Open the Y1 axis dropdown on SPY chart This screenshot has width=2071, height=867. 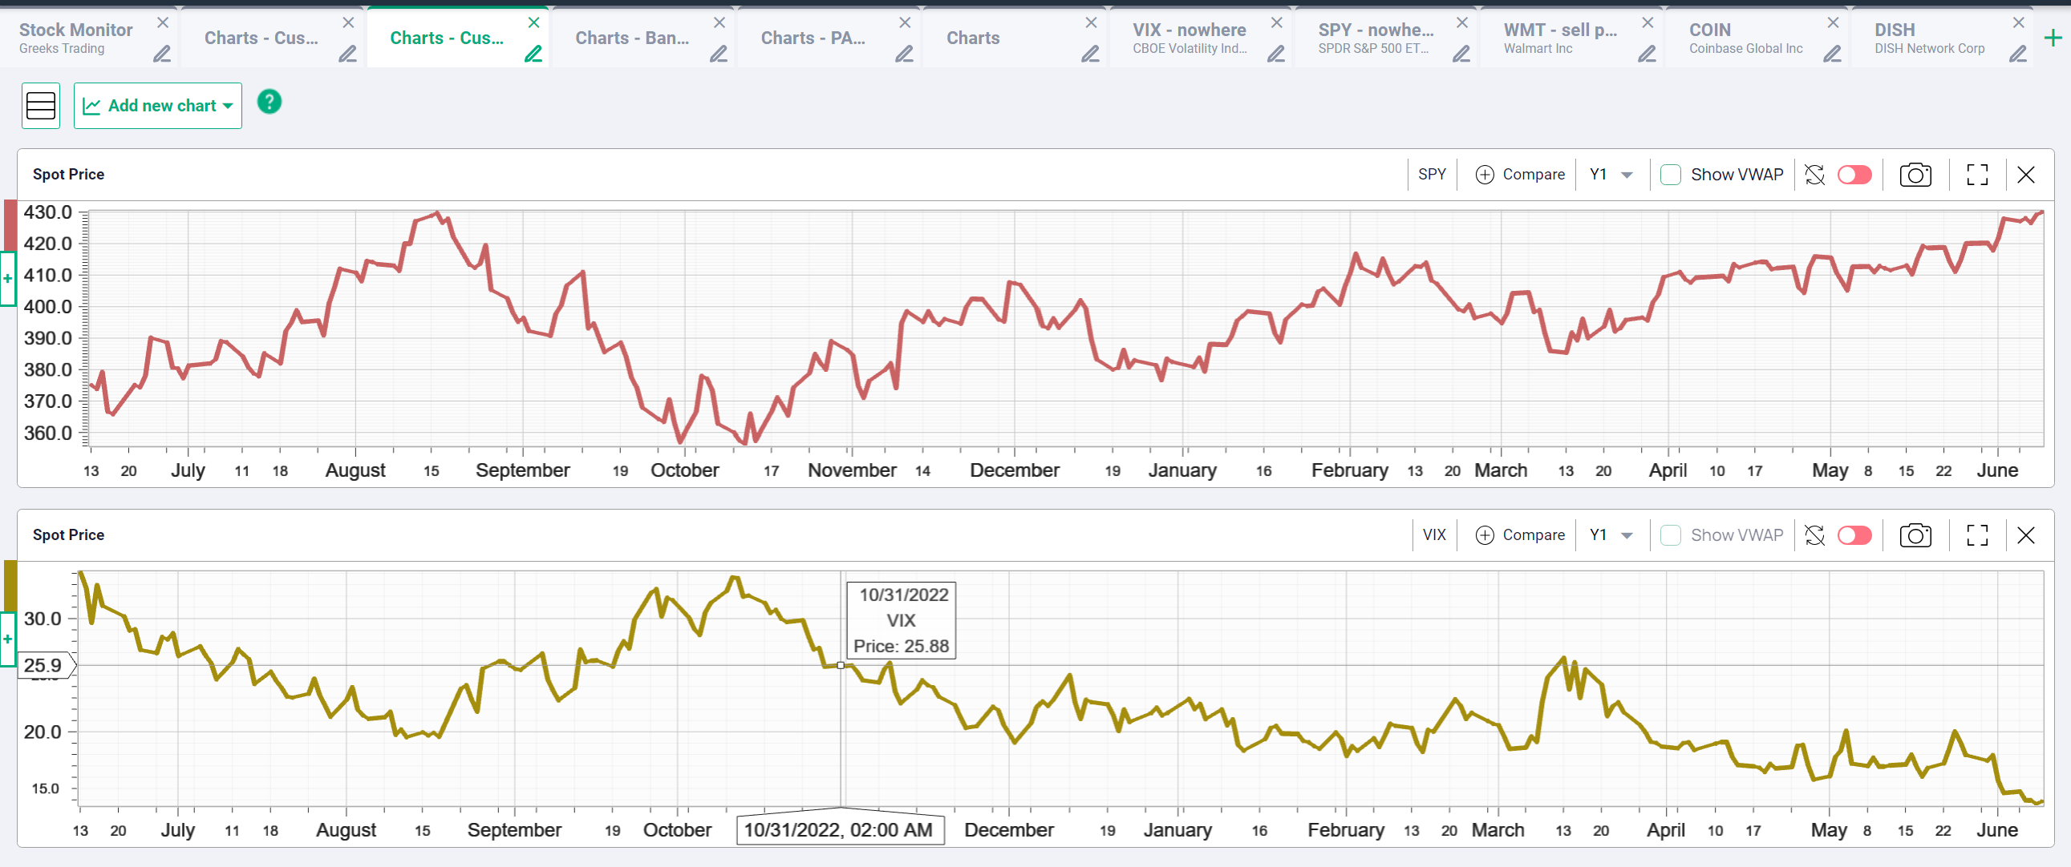tap(1611, 175)
